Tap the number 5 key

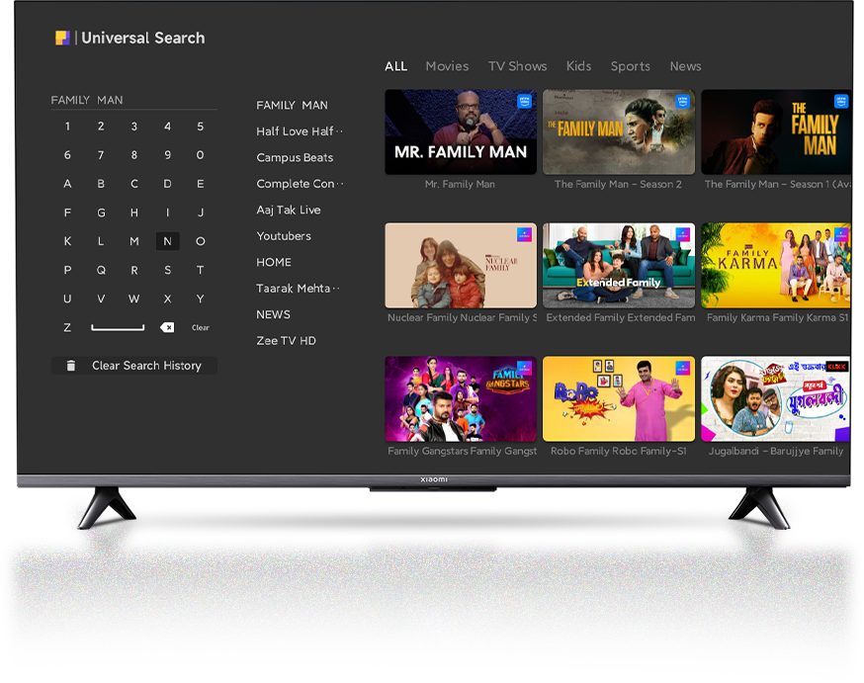tap(201, 127)
